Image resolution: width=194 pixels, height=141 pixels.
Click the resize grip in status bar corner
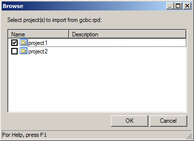coord(189,136)
